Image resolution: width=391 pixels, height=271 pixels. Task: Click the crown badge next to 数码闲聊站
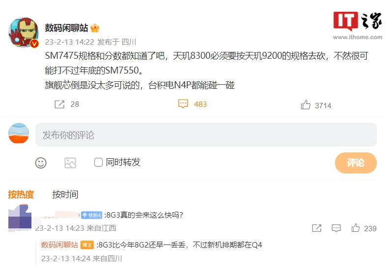tap(95, 28)
